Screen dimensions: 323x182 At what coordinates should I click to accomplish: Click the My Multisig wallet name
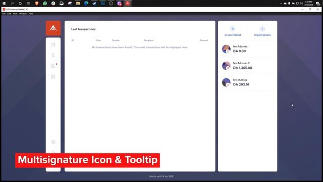point(240,80)
